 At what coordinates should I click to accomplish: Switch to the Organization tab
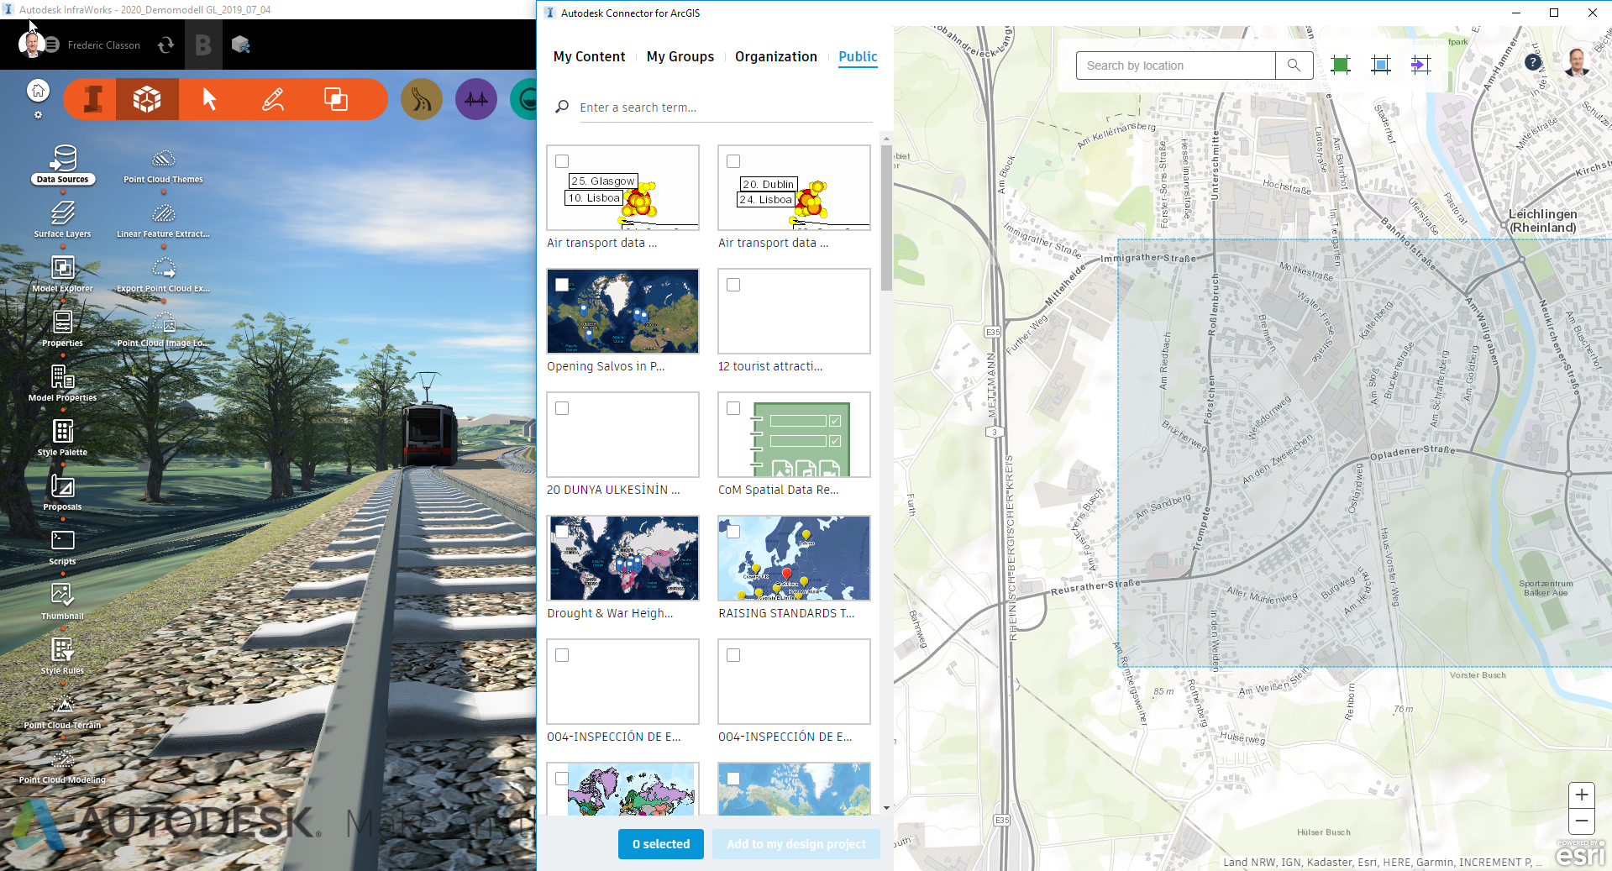775,56
